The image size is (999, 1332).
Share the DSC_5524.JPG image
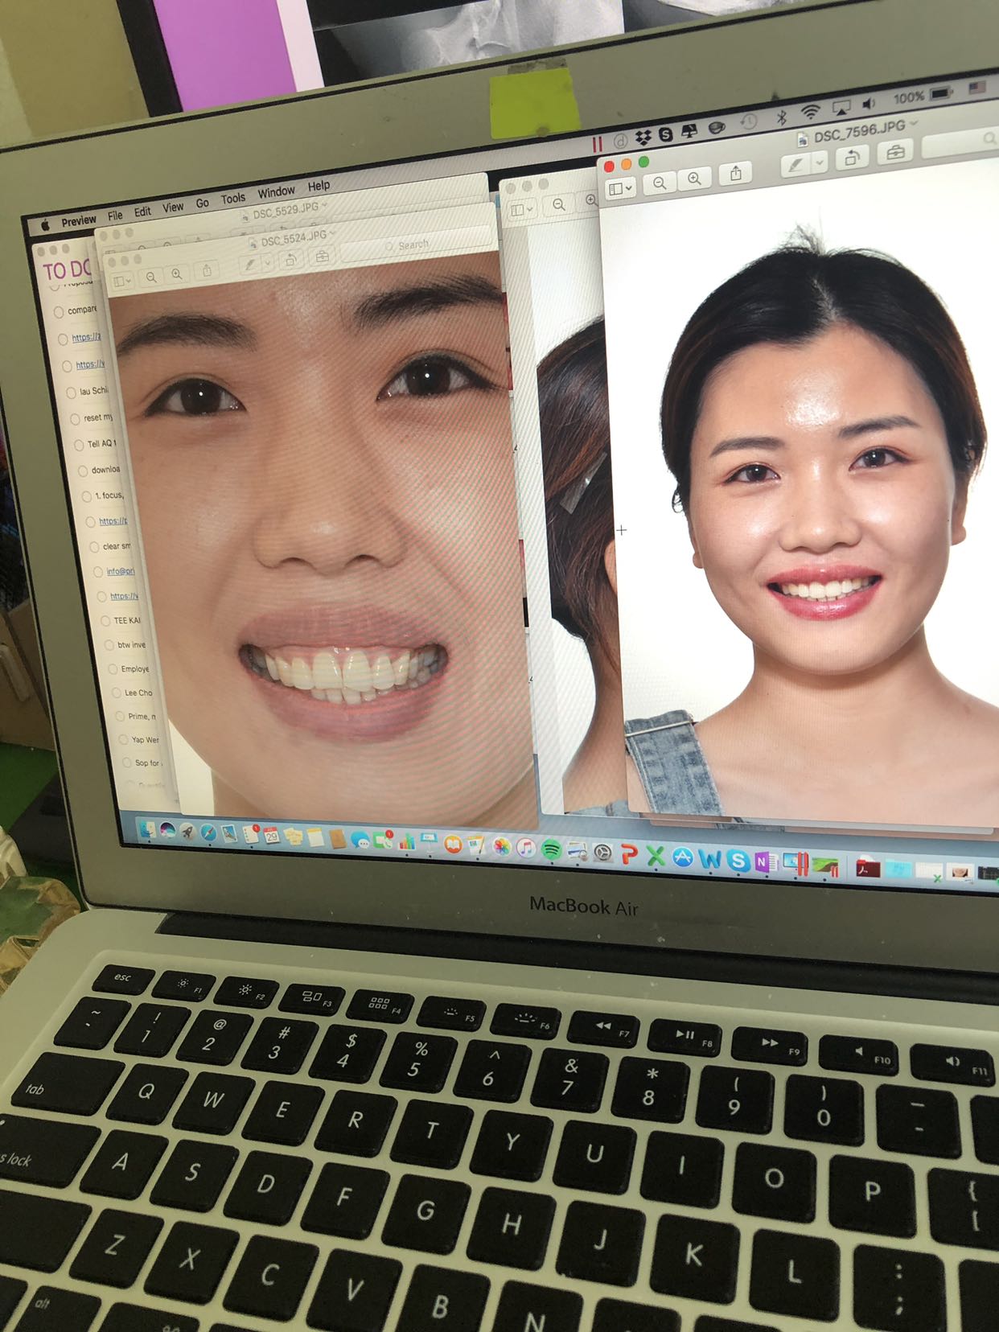click(208, 270)
